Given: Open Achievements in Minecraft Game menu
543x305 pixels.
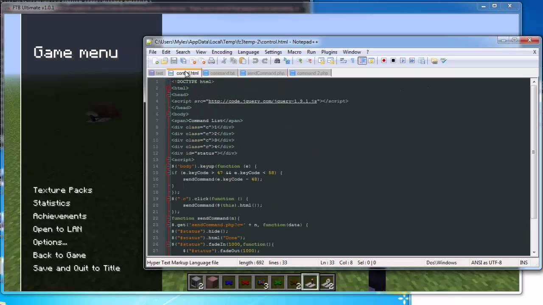Looking at the screenshot, I should [x=60, y=216].
